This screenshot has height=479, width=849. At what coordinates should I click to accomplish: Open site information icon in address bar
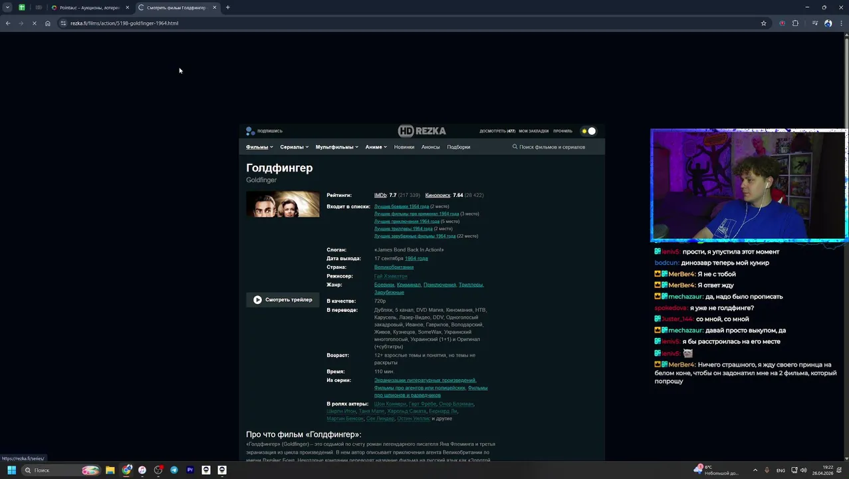63,23
